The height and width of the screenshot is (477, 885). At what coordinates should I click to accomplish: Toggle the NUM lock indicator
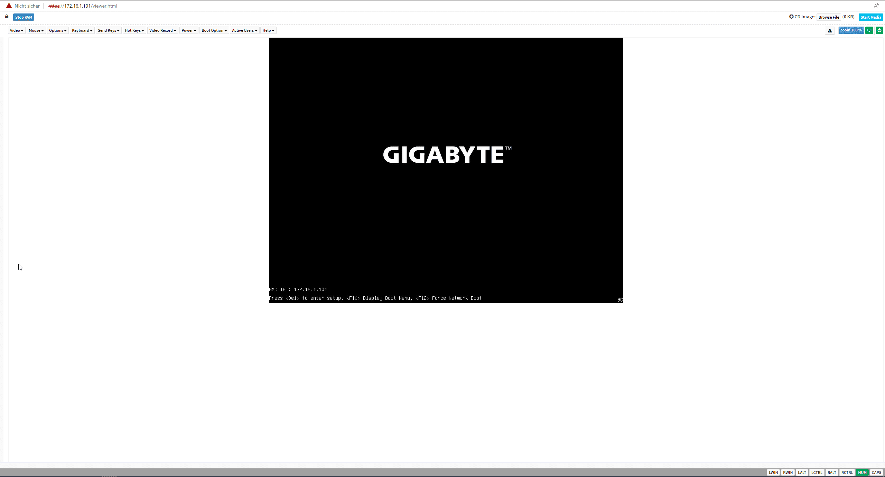point(862,473)
